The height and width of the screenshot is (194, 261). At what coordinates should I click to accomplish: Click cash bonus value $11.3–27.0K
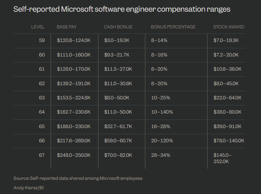tap(118, 69)
